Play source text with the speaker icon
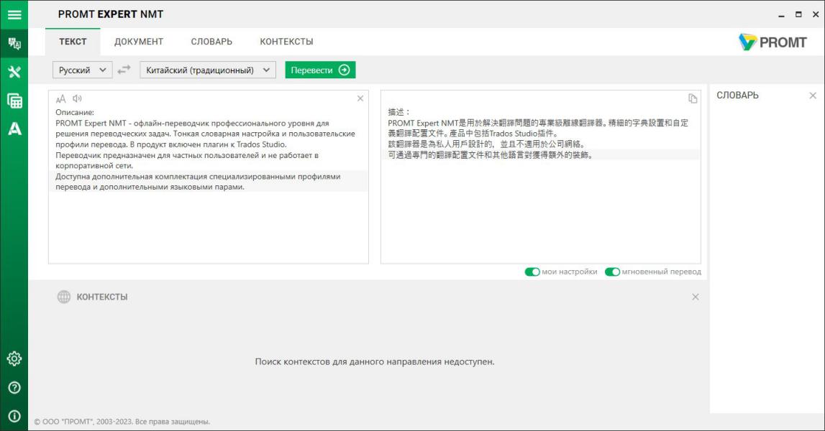The width and height of the screenshot is (825, 431). 77,99
